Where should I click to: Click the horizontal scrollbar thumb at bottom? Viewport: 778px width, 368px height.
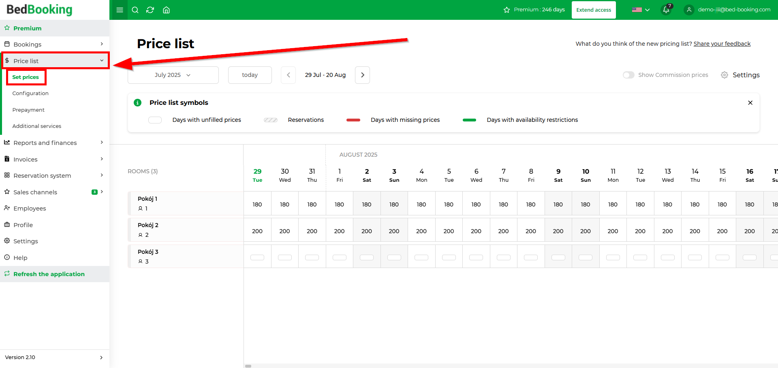coord(248,366)
